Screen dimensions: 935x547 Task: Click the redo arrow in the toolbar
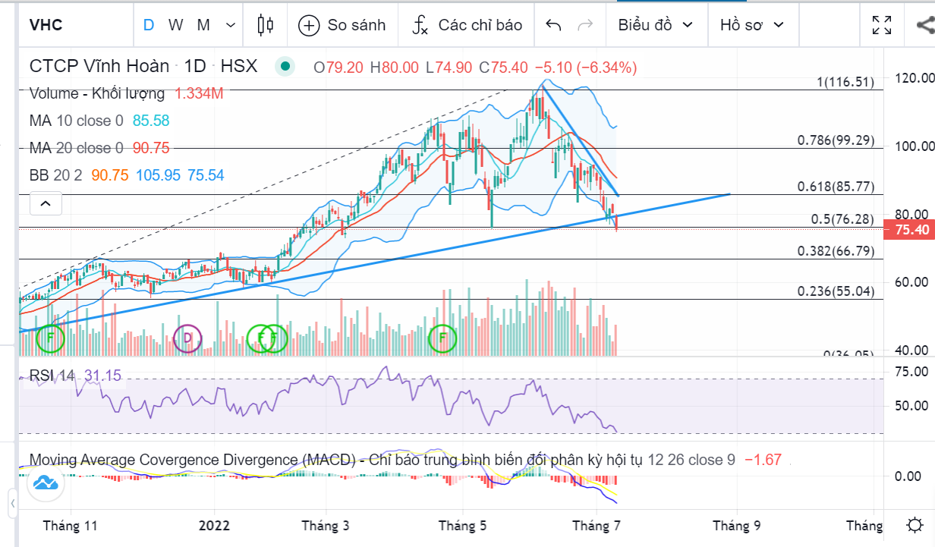pyautogui.click(x=584, y=25)
